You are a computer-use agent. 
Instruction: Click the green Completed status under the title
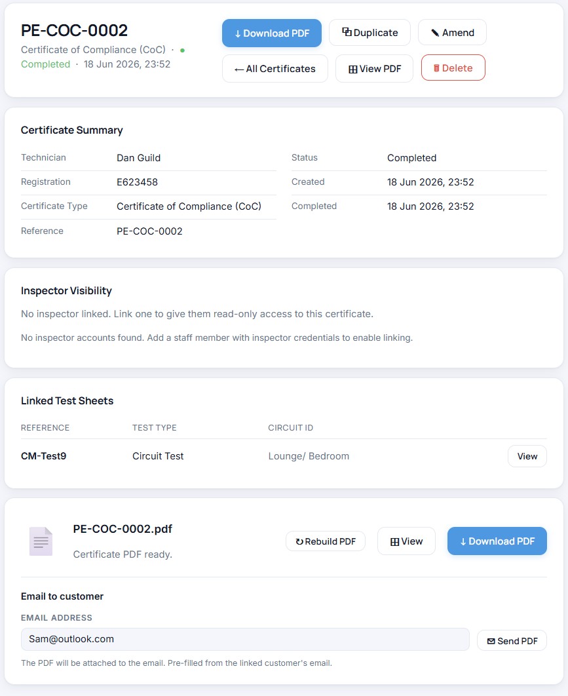coord(45,64)
